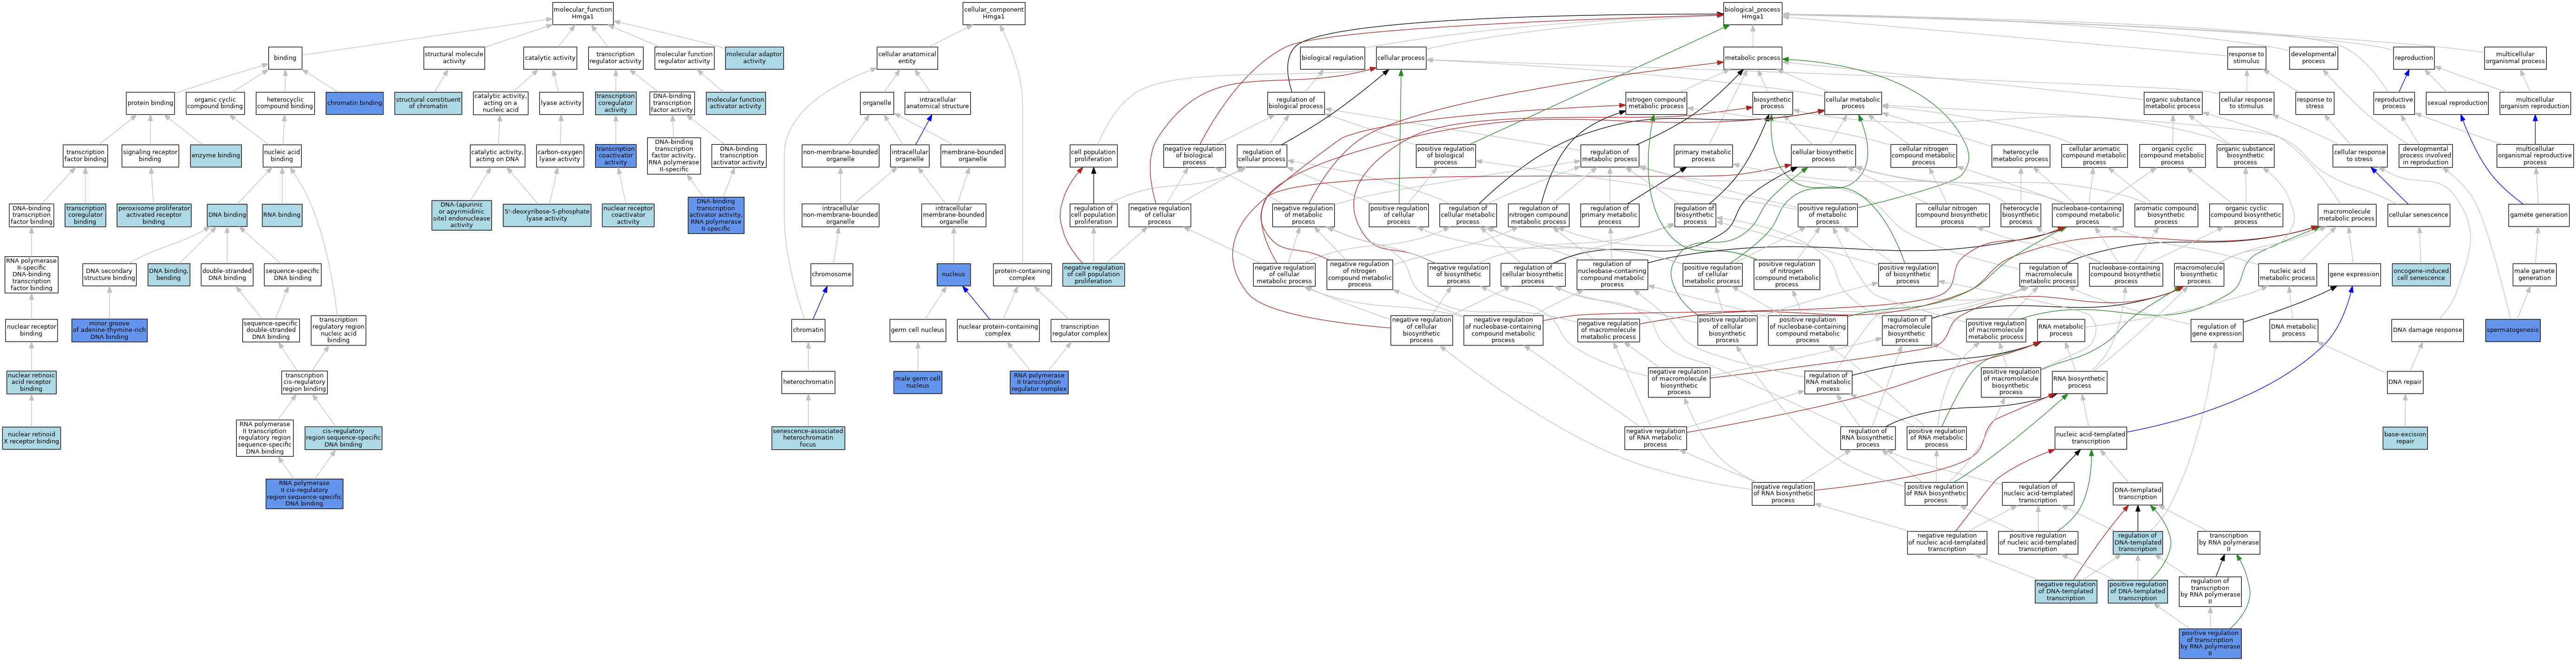Image resolution: width=2576 pixels, height=661 pixels.
Task: Select the signaling receptor binding node
Action: (150, 155)
